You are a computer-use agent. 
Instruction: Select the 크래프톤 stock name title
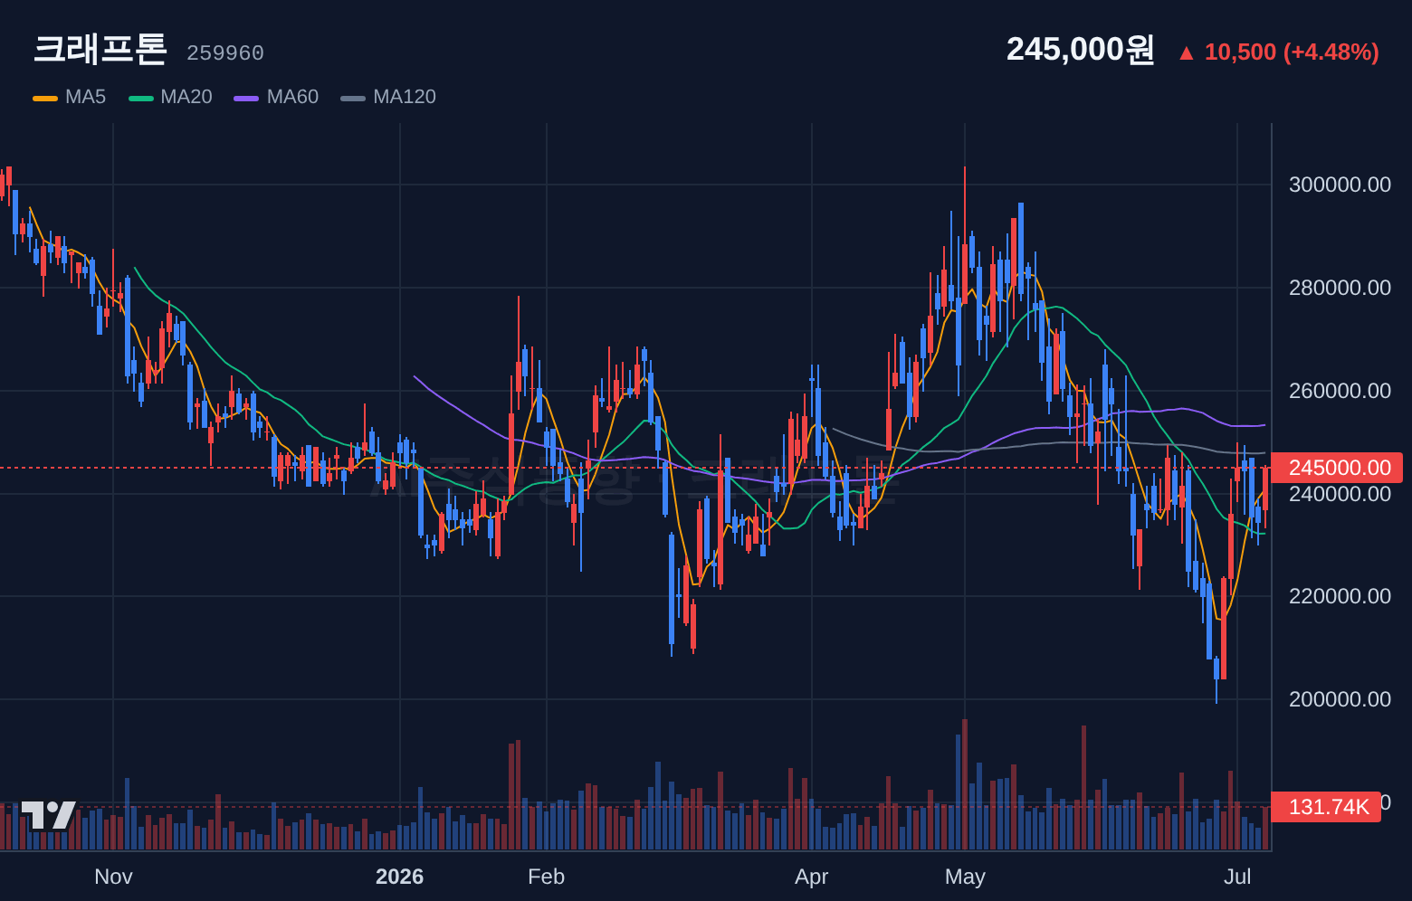tap(100, 49)
